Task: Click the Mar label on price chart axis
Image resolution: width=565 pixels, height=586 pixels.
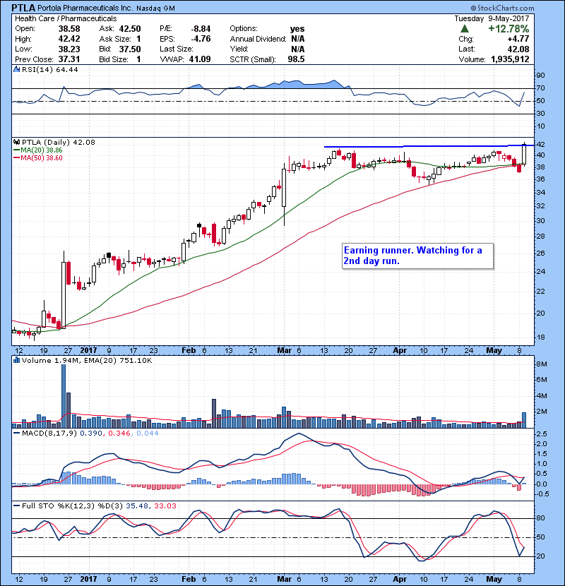Action: [284, 351]
